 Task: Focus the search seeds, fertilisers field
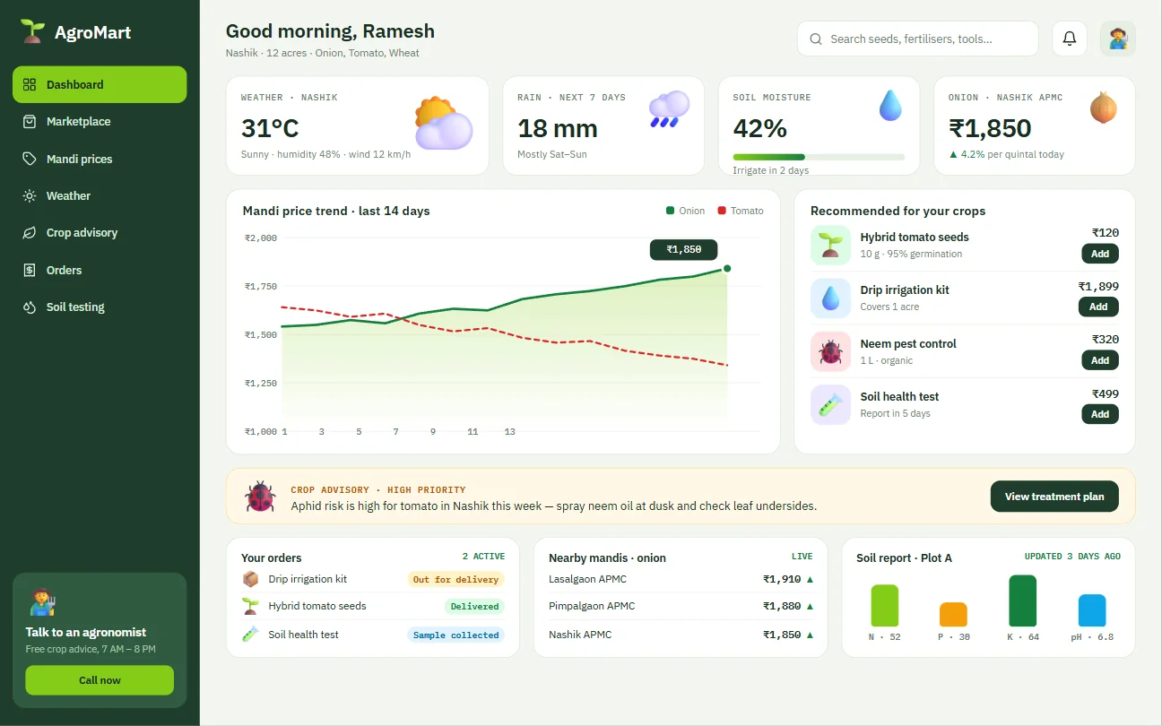[x=917, y=39]
